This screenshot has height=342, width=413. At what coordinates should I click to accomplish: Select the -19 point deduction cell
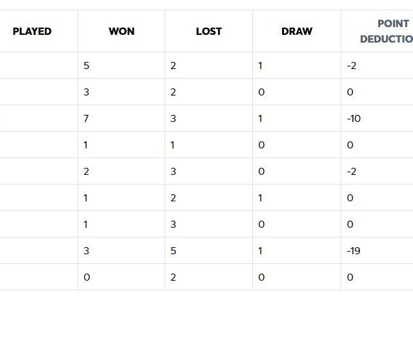click(354, 251)
